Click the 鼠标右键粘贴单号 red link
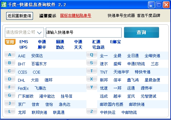 [x=76, y=16]
